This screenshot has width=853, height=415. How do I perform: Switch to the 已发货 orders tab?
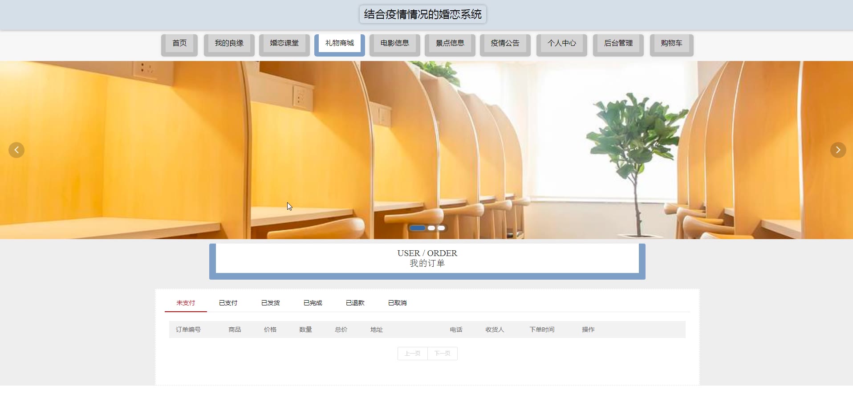coord(270,303)
